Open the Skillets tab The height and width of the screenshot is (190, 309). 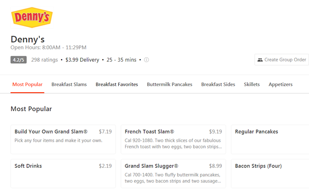coord(252,84)
